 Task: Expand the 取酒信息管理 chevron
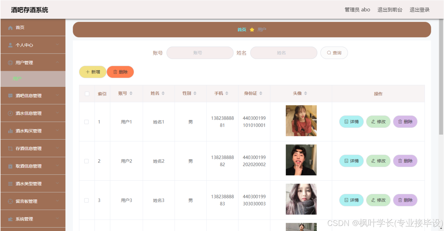57,166
